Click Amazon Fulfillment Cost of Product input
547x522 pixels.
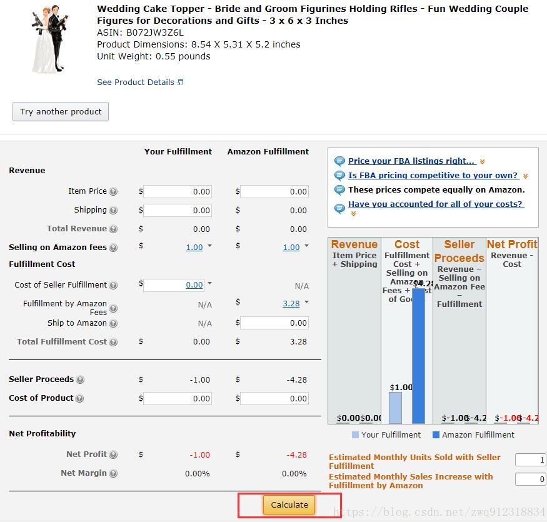point(274,398)
